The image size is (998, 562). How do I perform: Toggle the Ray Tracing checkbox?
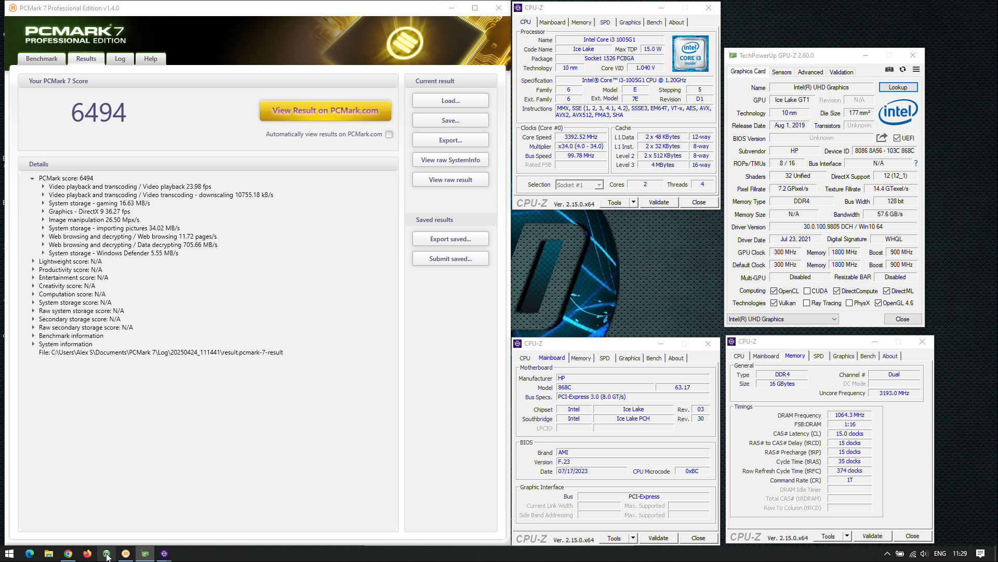806,303
